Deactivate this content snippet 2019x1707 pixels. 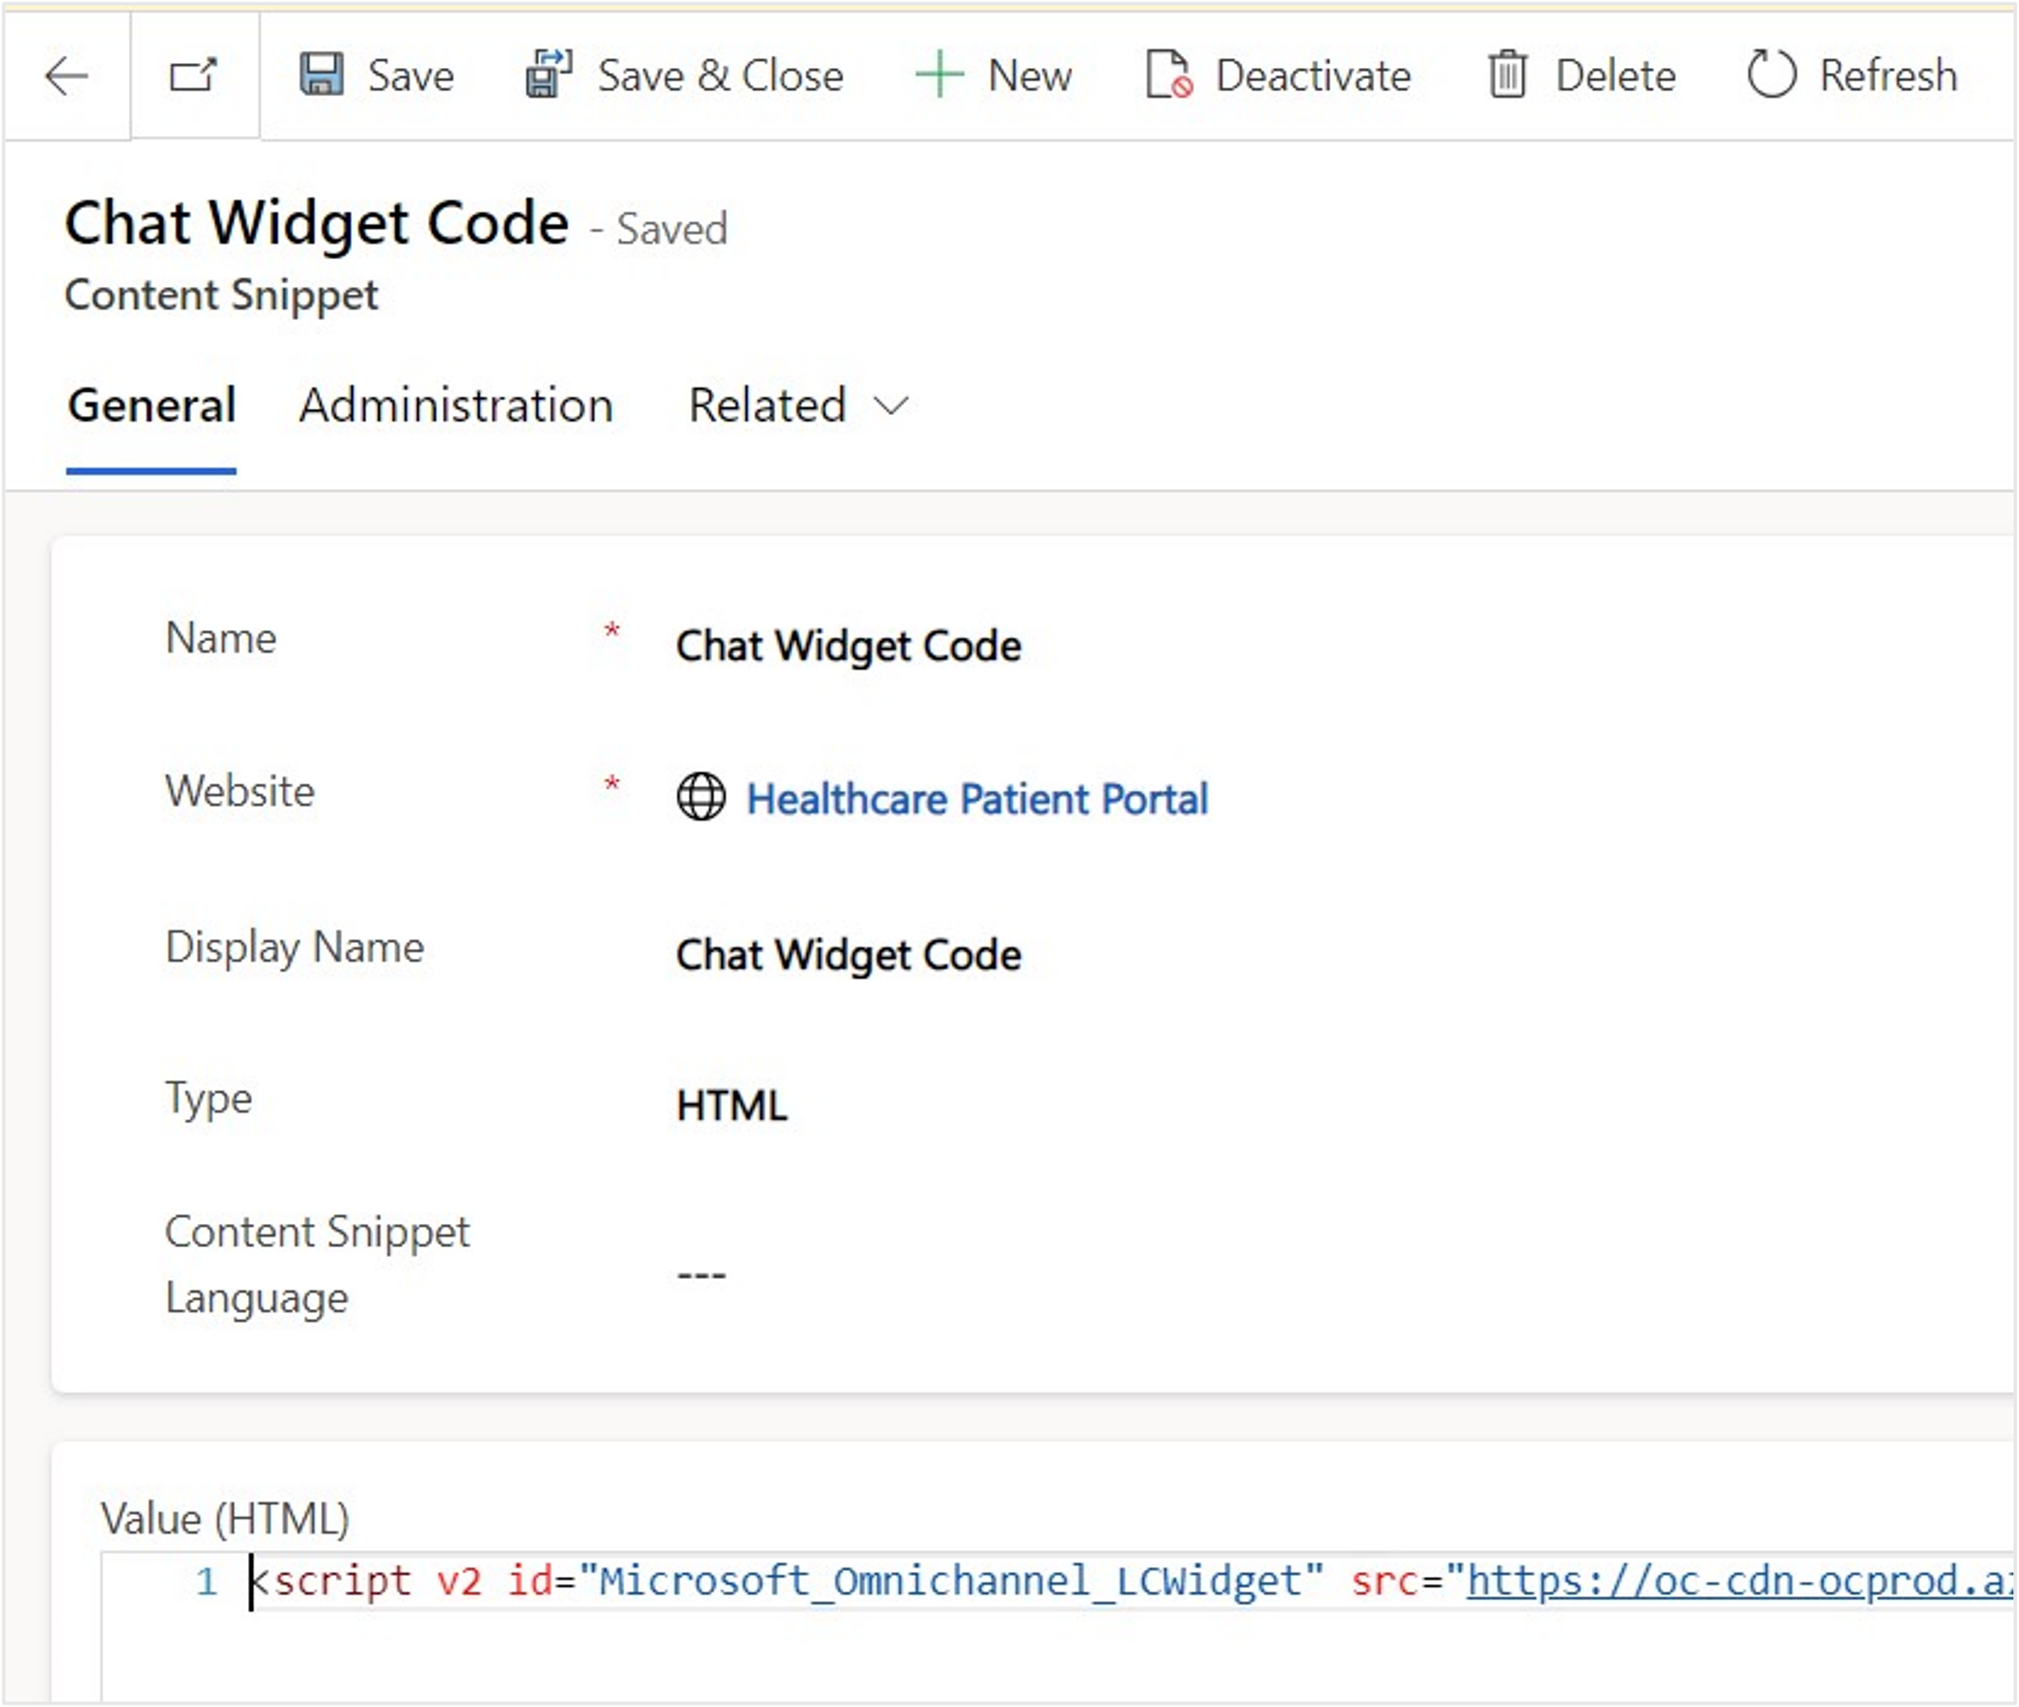click(x=1278, y=75)
